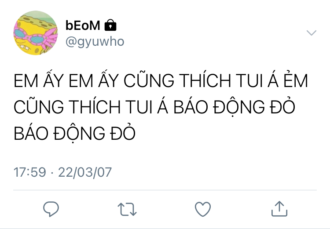Open the share menu via upload arrow icon
Image resolution: width=330 pixels, height=229 pixels.
[x=279, y=209]
